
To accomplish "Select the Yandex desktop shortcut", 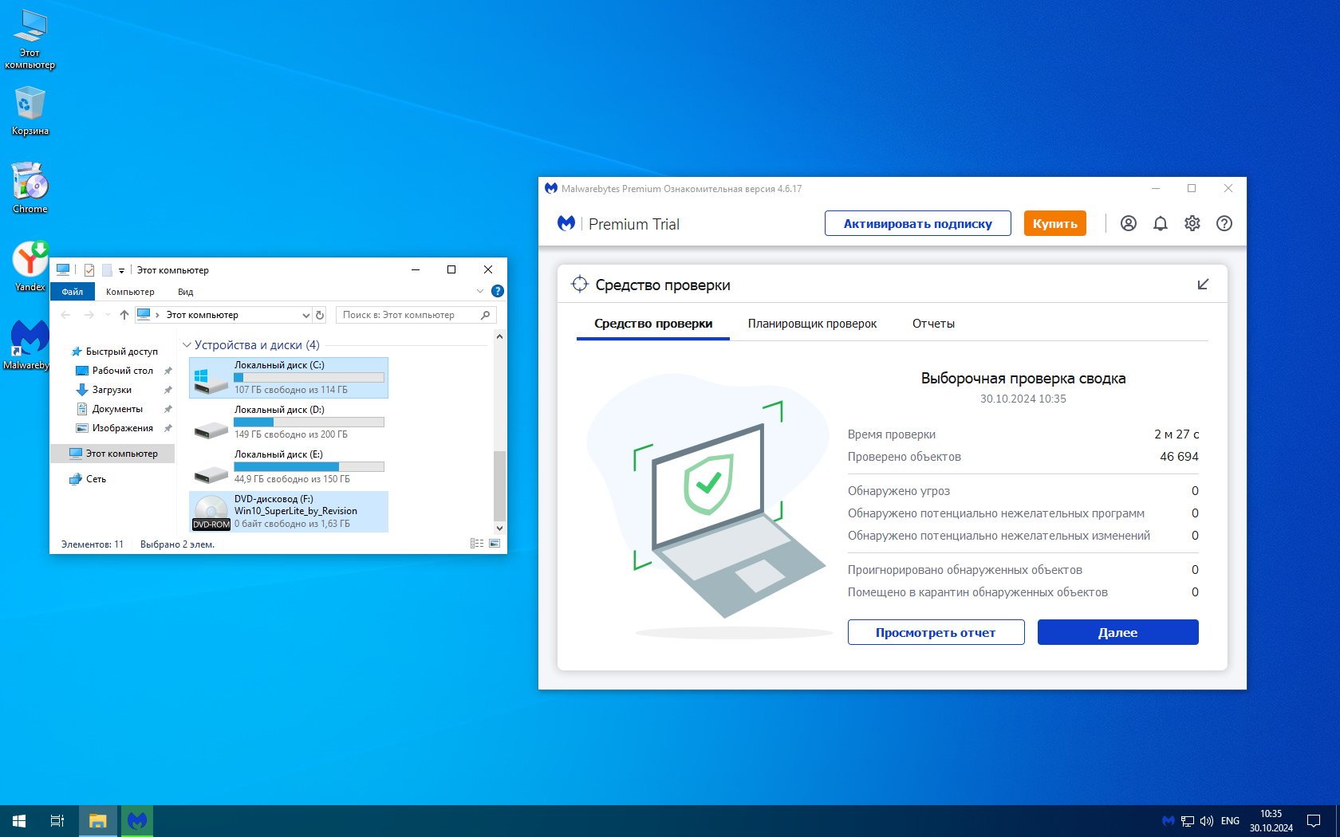I will (30, 266).
